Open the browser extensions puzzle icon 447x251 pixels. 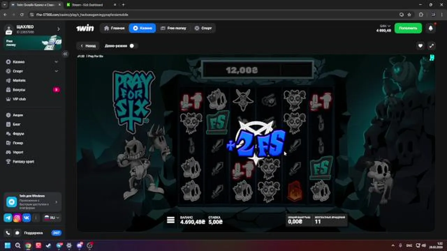(420, 15)
